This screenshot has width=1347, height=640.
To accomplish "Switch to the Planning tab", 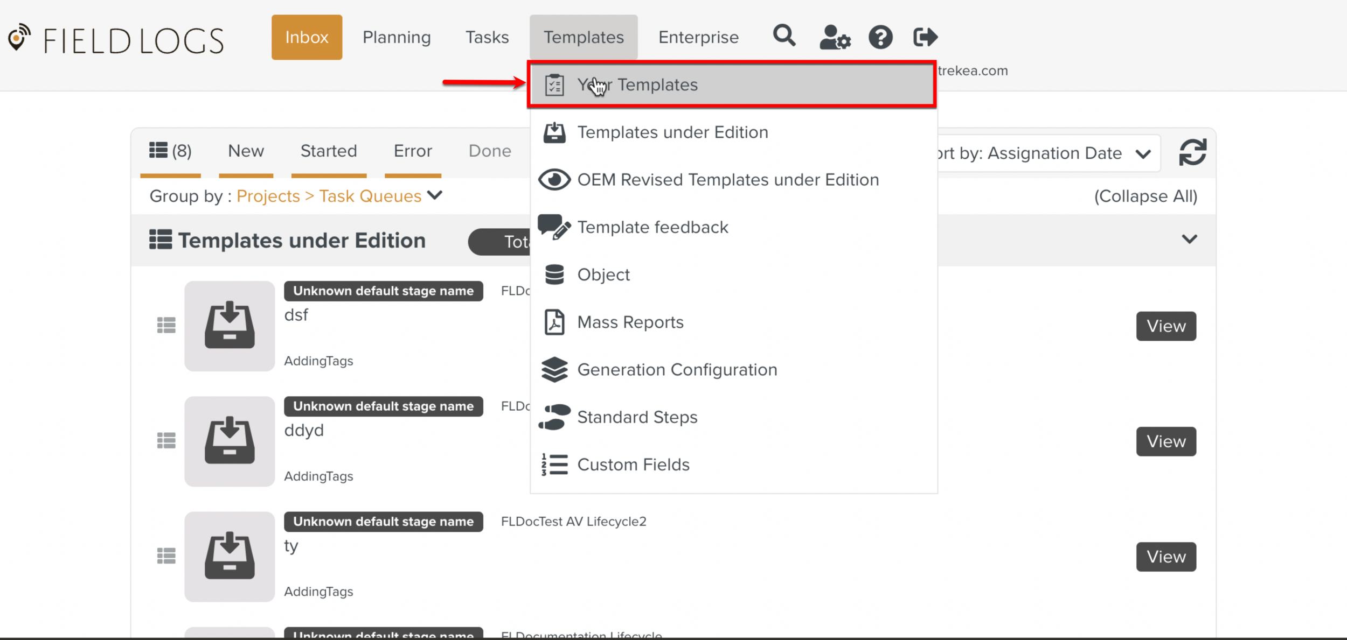I will tap(397, 37).
